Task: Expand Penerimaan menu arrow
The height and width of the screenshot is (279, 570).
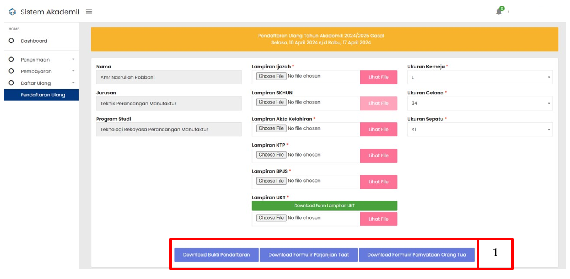Action: [x=73, y=60]
